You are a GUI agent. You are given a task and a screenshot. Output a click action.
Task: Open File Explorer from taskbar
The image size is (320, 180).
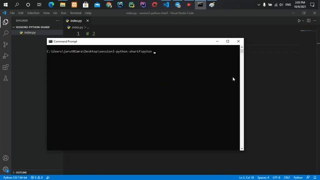click(x=62, y=4)
